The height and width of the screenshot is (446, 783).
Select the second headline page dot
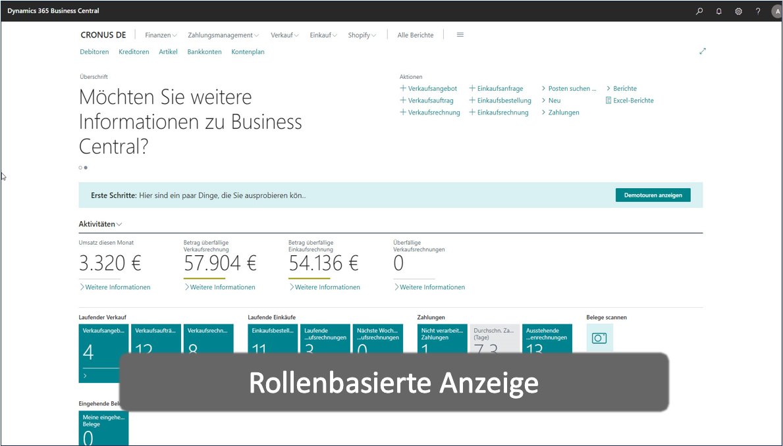pyautogui.click(x=86, y=168)
